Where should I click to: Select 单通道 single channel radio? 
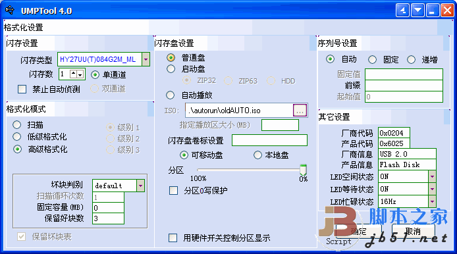tap(95, 75)
